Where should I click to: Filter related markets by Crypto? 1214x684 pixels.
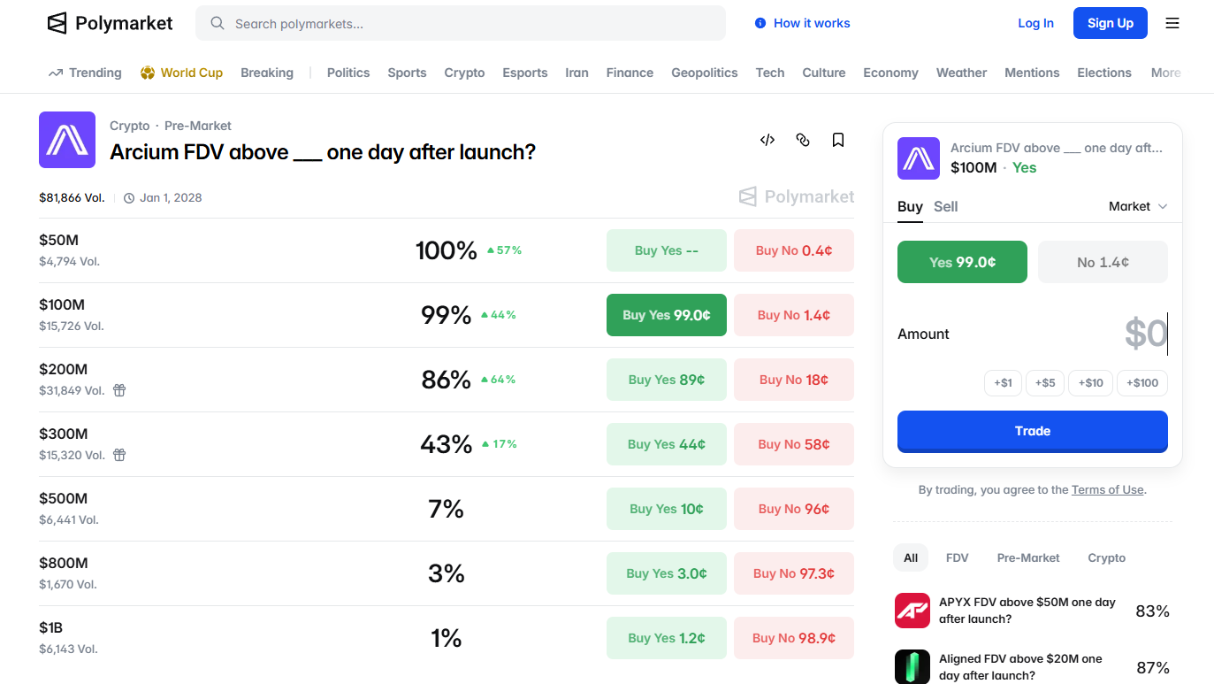pos(1107,557)
